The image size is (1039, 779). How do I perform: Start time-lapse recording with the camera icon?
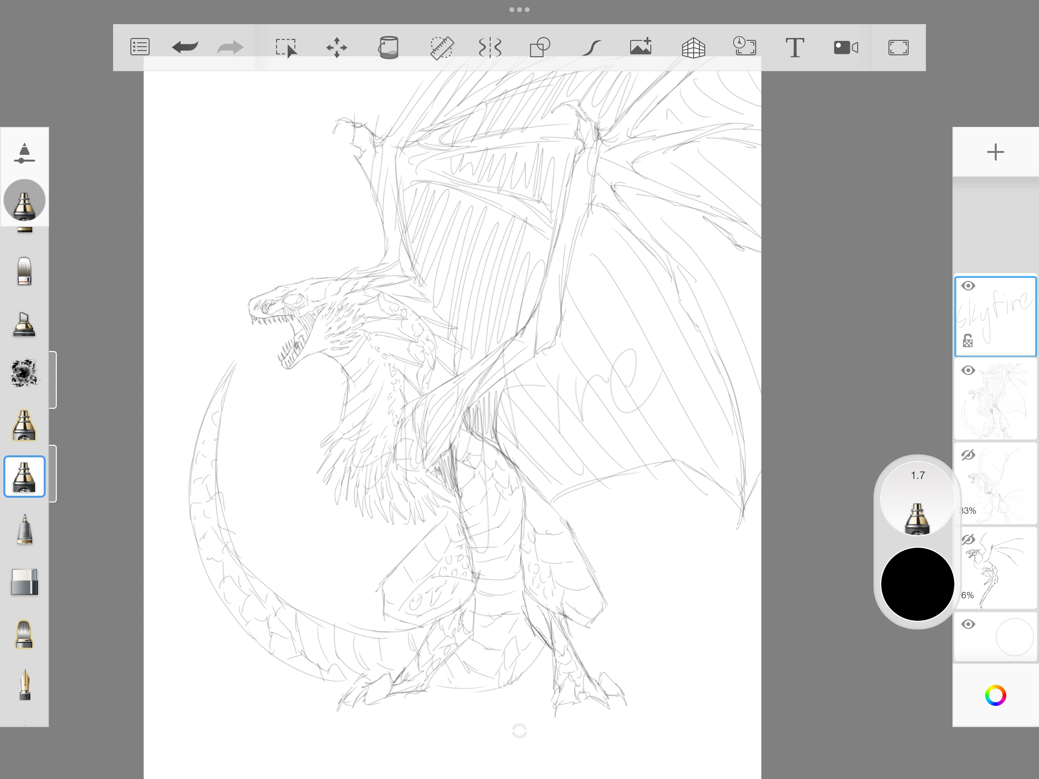click(846, 47)
